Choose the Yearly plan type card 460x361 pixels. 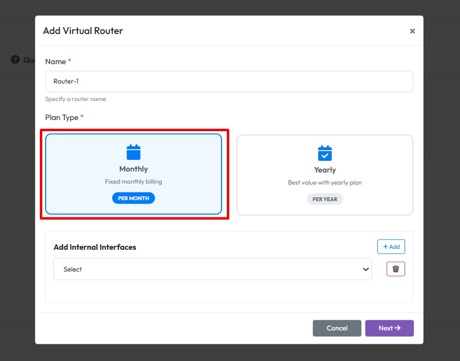tap(324, 175)
